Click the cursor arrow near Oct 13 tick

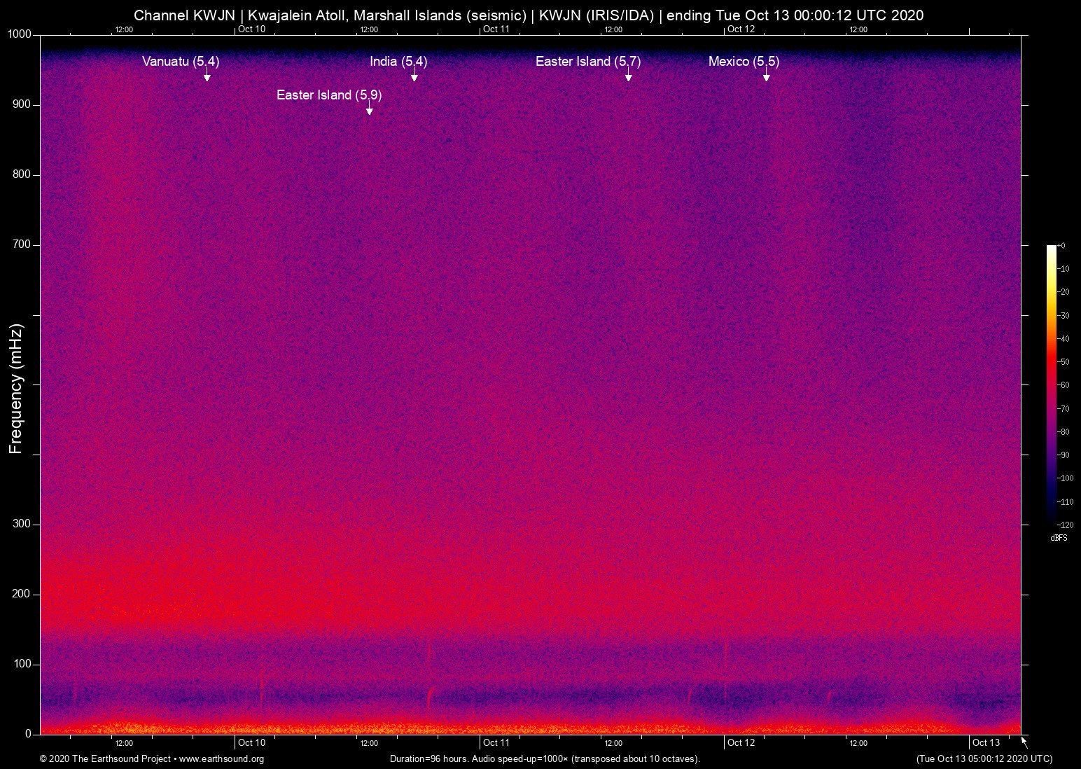coord(1023,742)
